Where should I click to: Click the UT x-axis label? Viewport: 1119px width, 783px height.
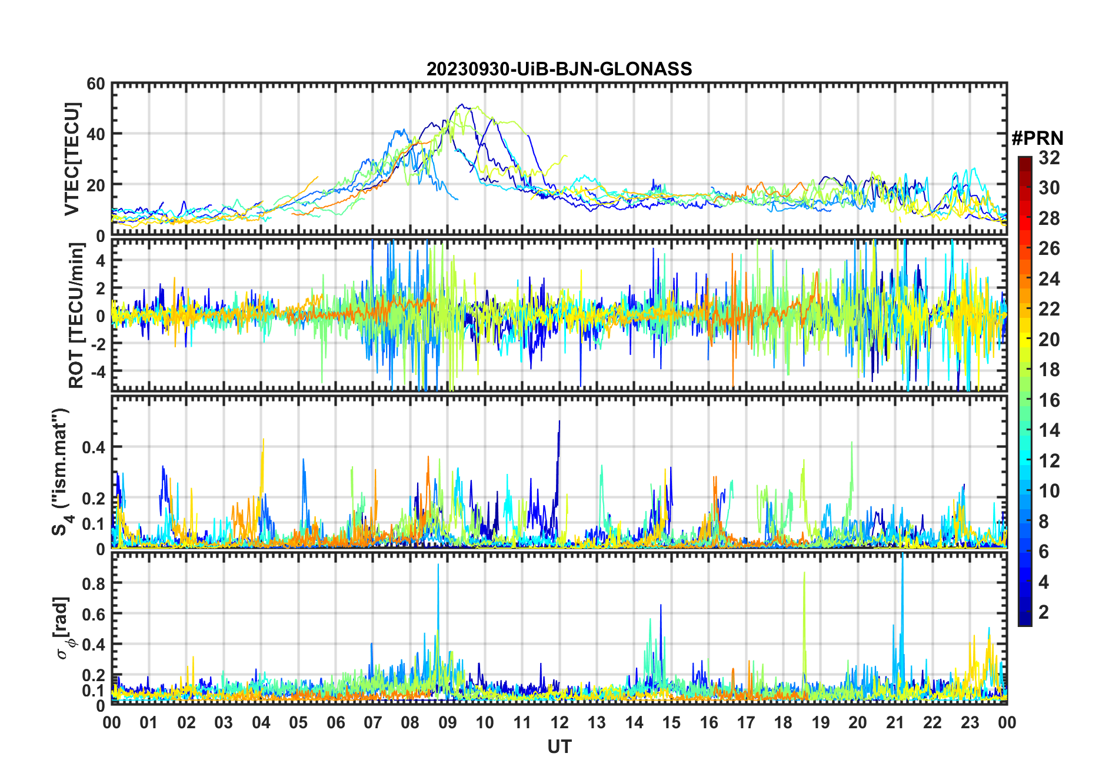point(559,747)
